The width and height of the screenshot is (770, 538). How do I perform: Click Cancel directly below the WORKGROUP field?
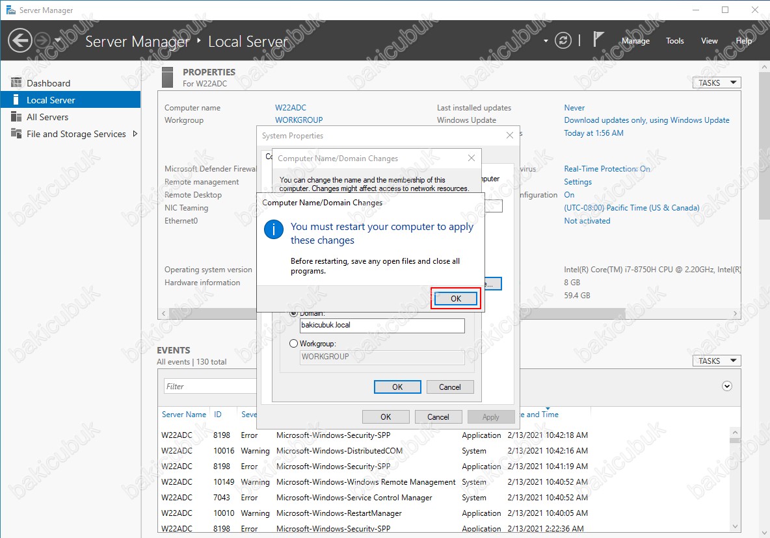(x=450, y=387)
